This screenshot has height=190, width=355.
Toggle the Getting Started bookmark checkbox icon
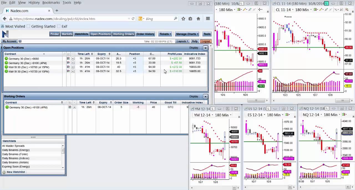click(x=28, y=26)
